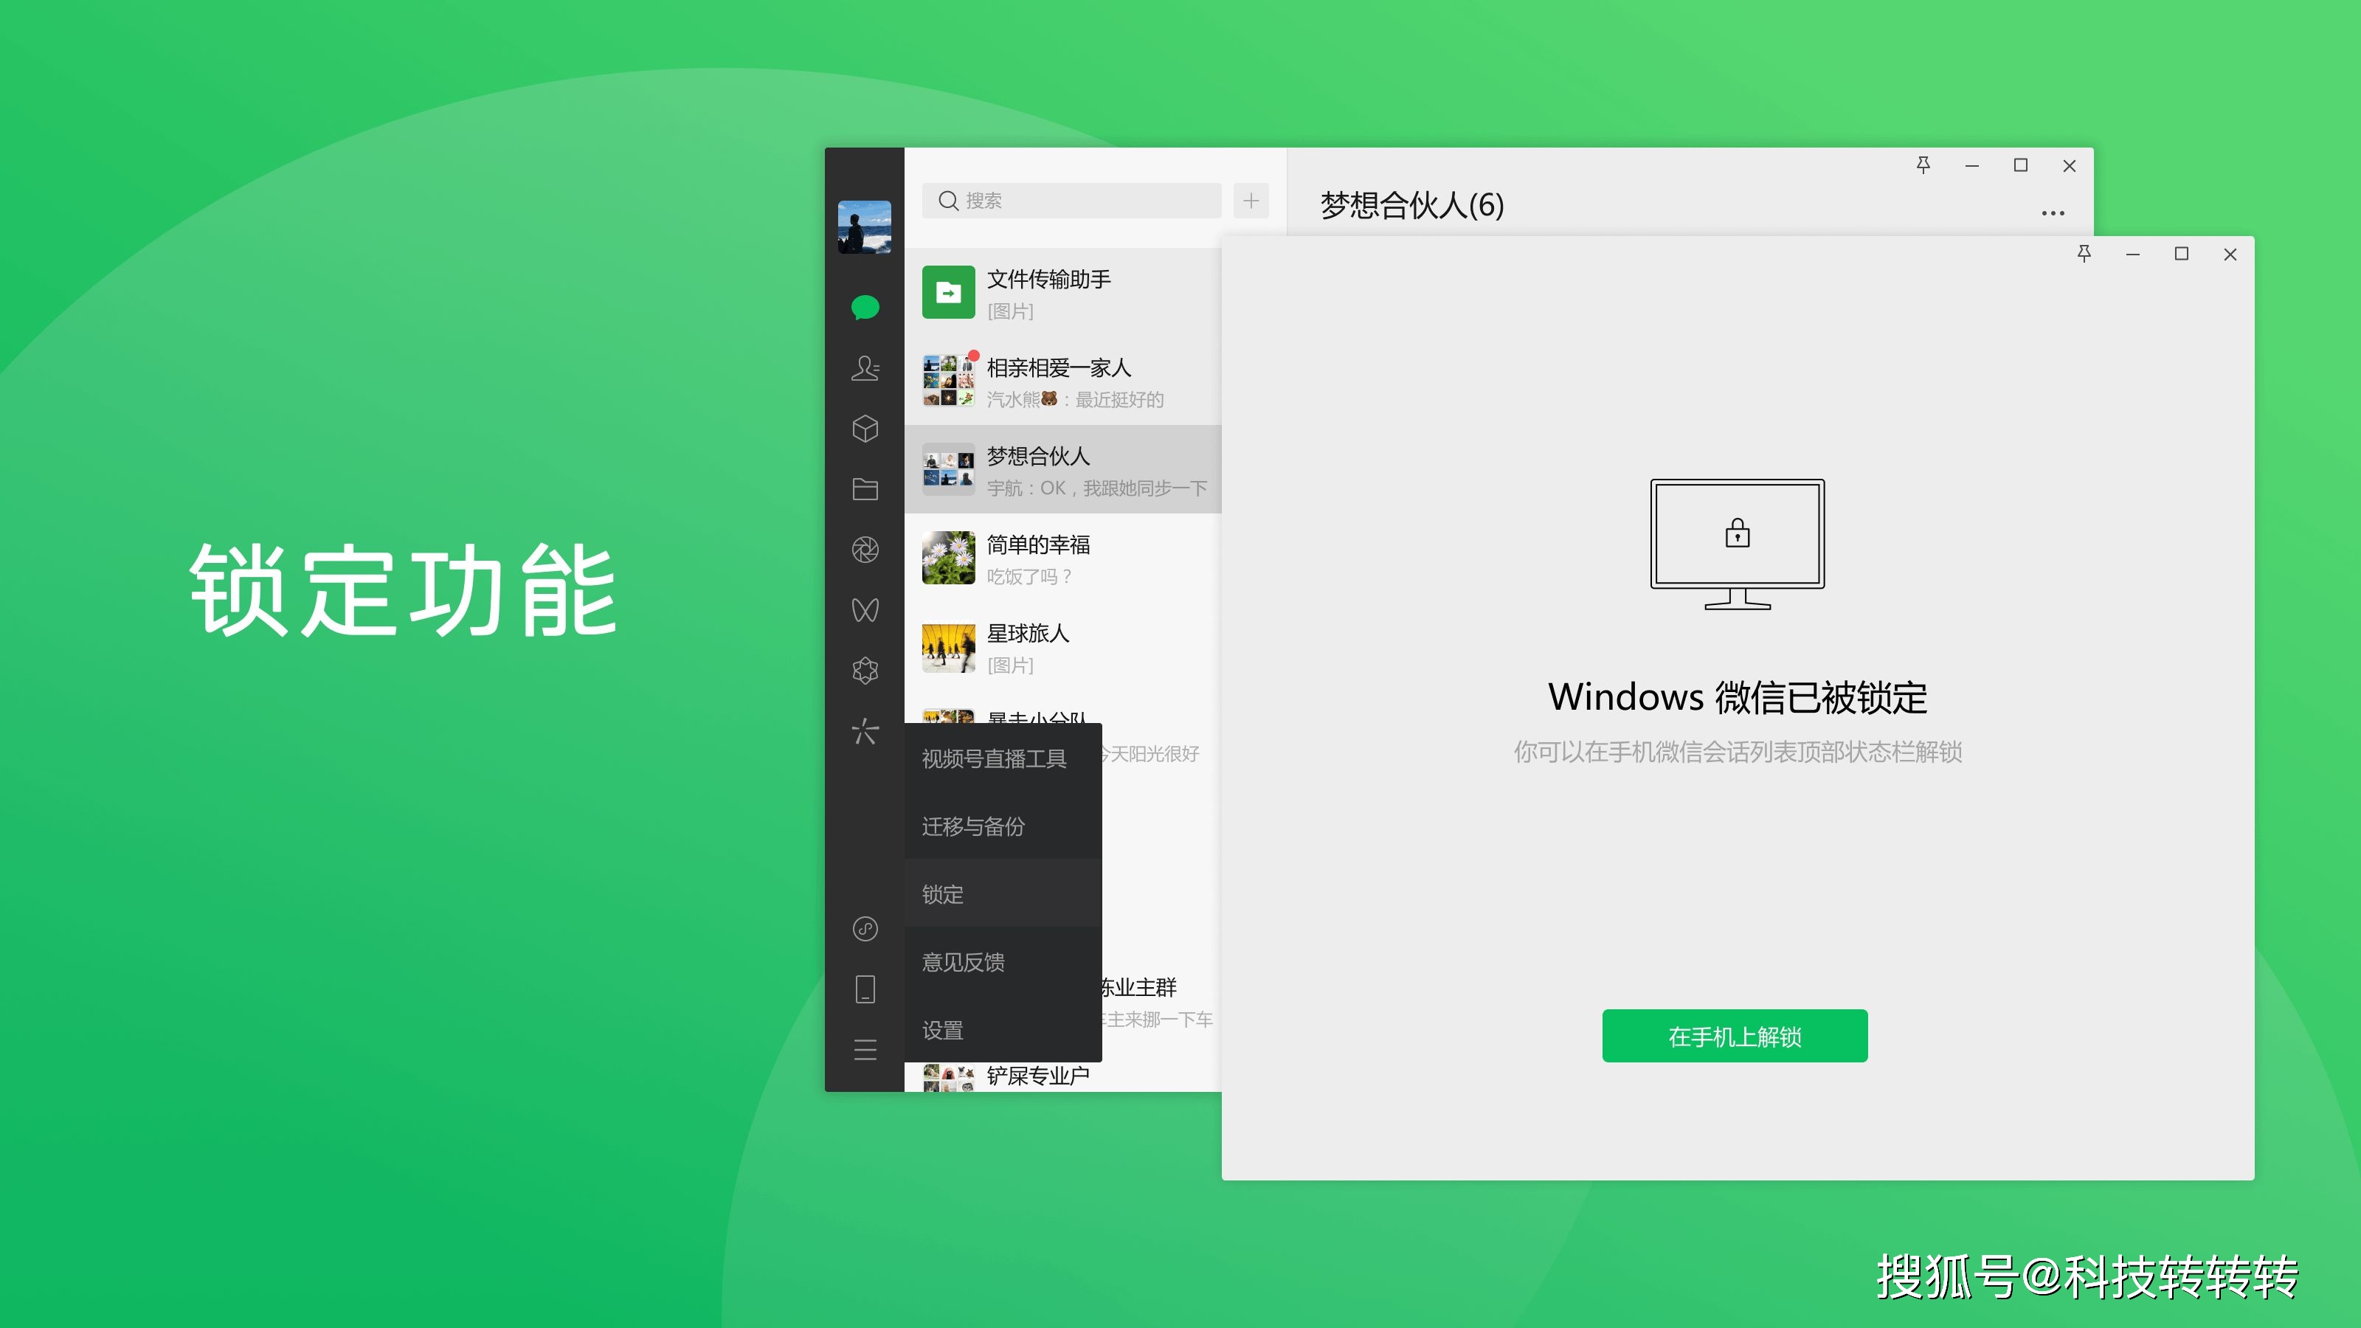2361x1328 pixels.
Task: Click the search field in the chat list
Action: [1071, 201]
